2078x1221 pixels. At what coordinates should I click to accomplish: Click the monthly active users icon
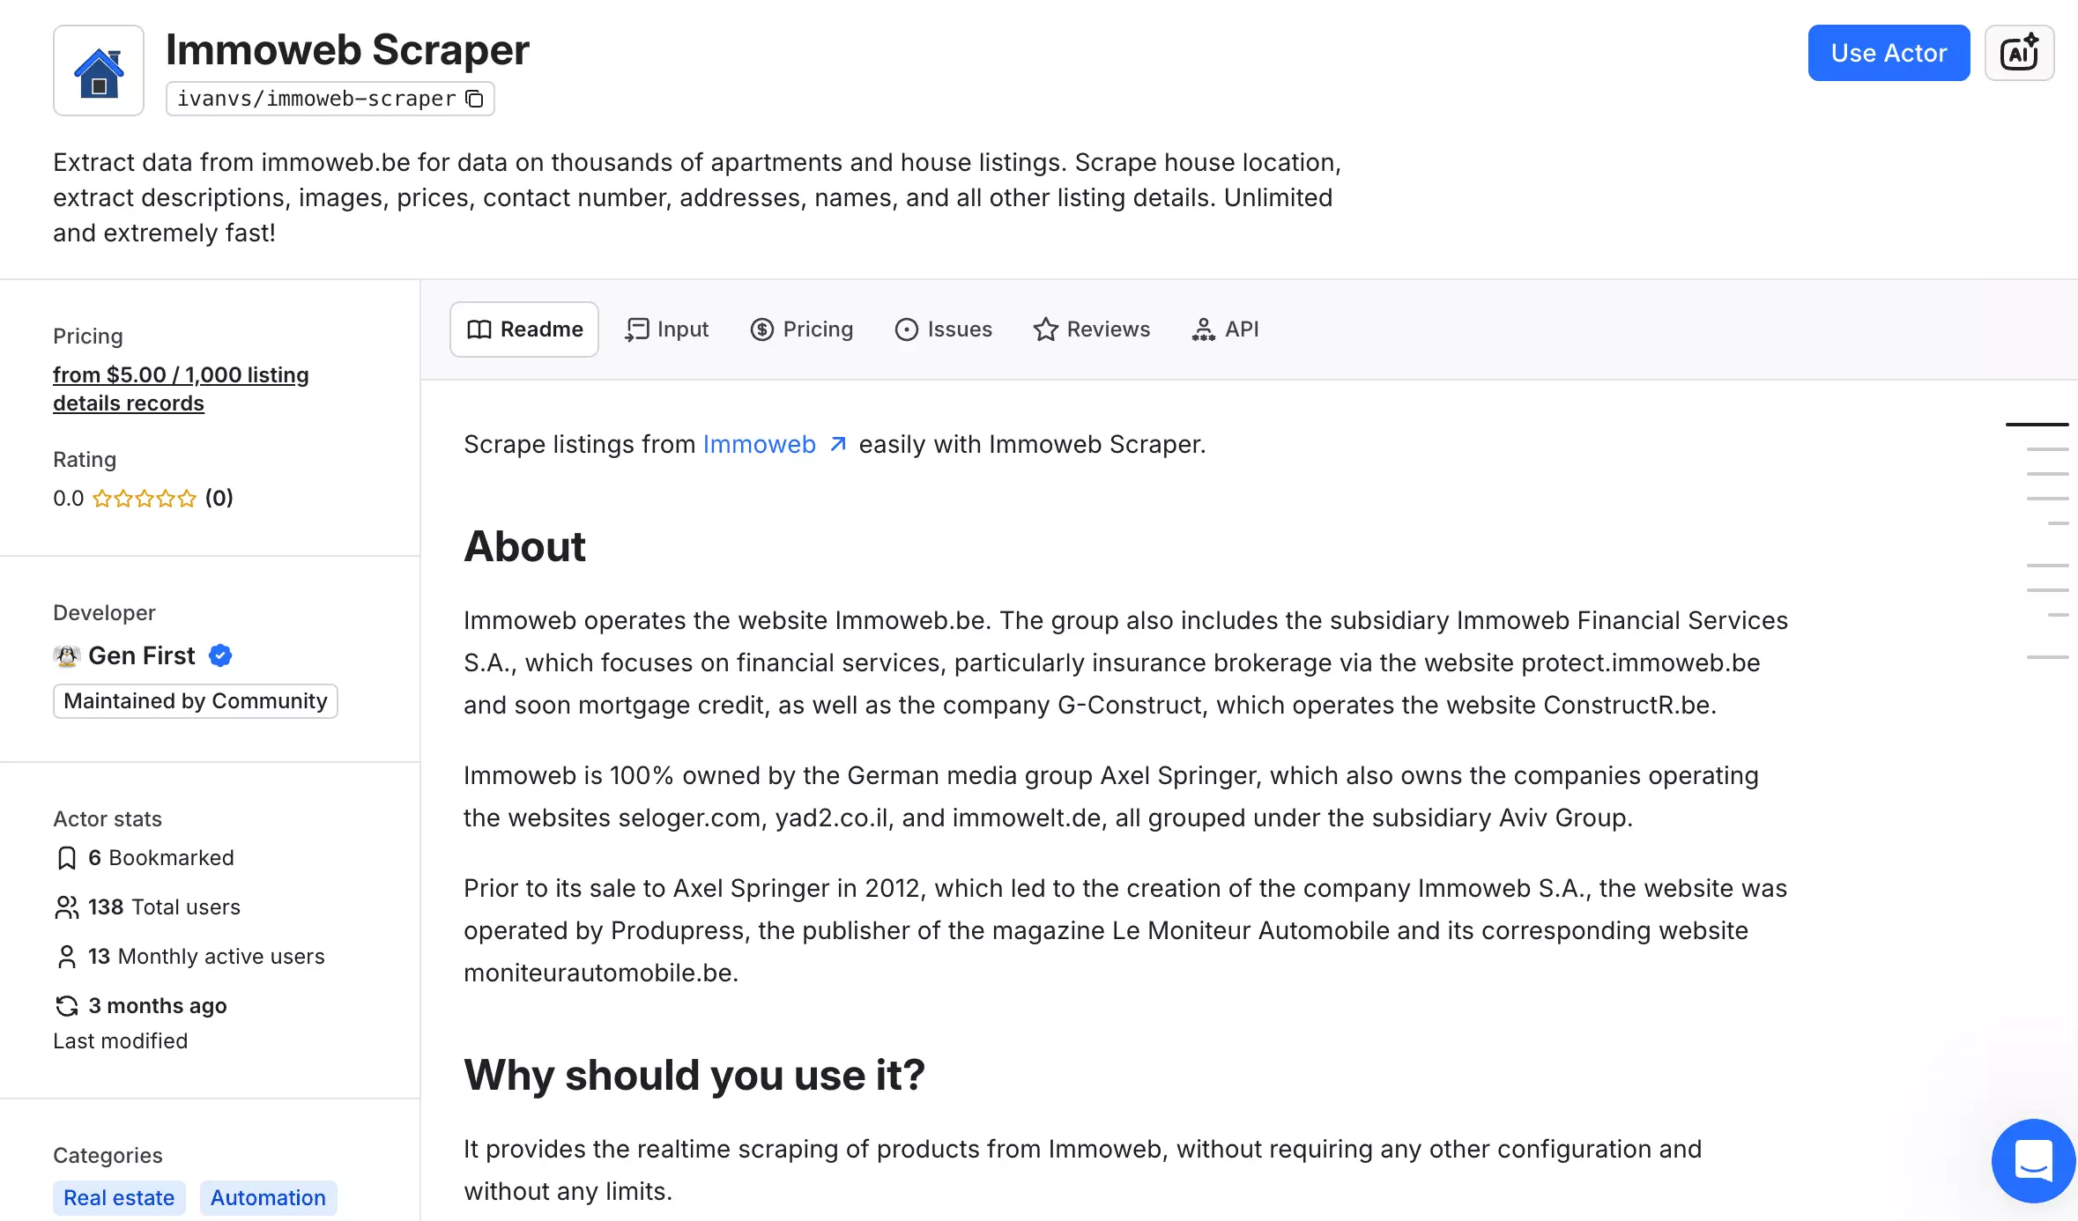[66, 957]
